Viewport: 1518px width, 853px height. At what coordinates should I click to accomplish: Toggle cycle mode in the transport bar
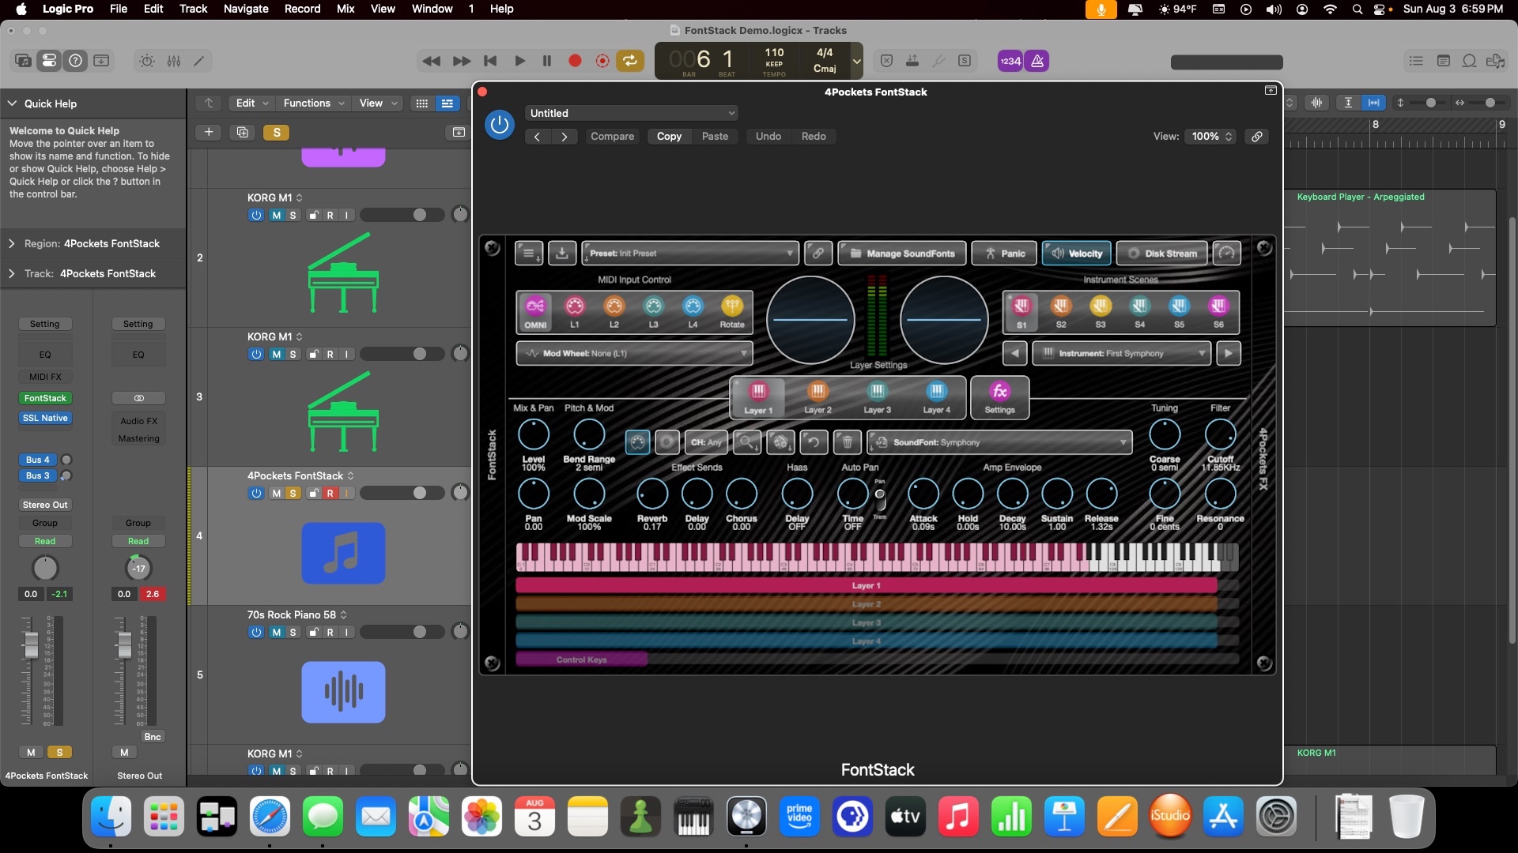coord(630,61)
